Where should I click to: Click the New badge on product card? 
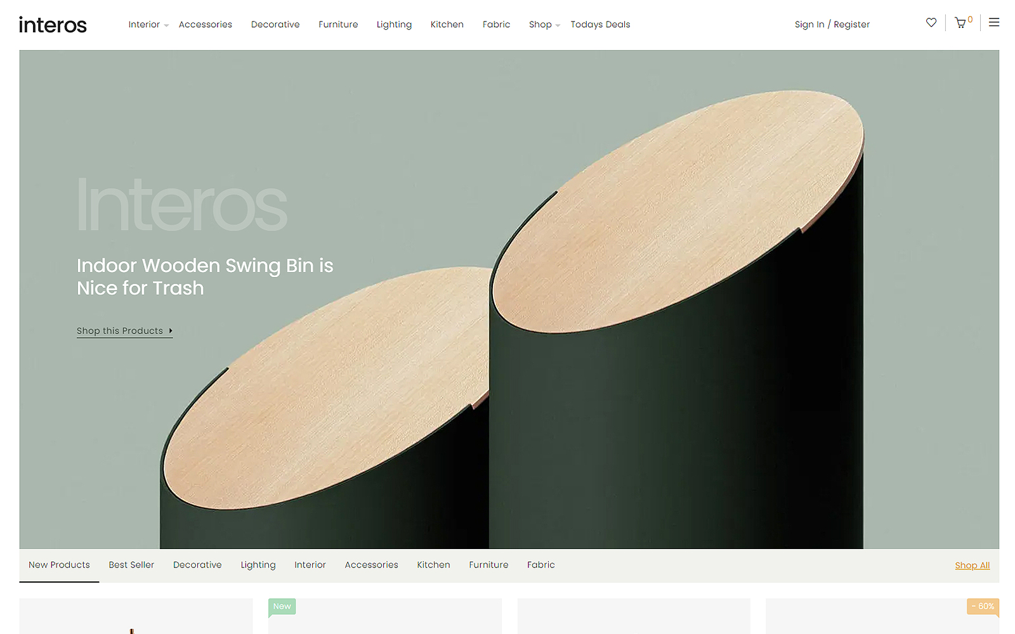coord(282,606)
